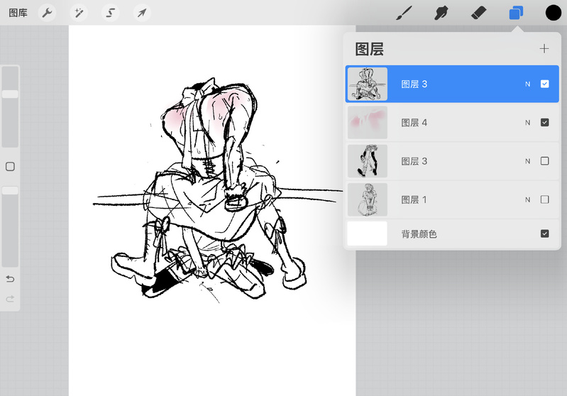The width and height of the screenshot is (567, 396).
Task: Select thumbnail of the highlighted 图层 3
Action: [x=368, y=84]
